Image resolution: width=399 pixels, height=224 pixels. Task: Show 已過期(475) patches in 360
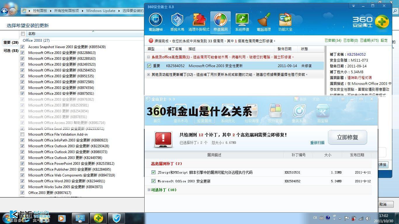[369, 41]
